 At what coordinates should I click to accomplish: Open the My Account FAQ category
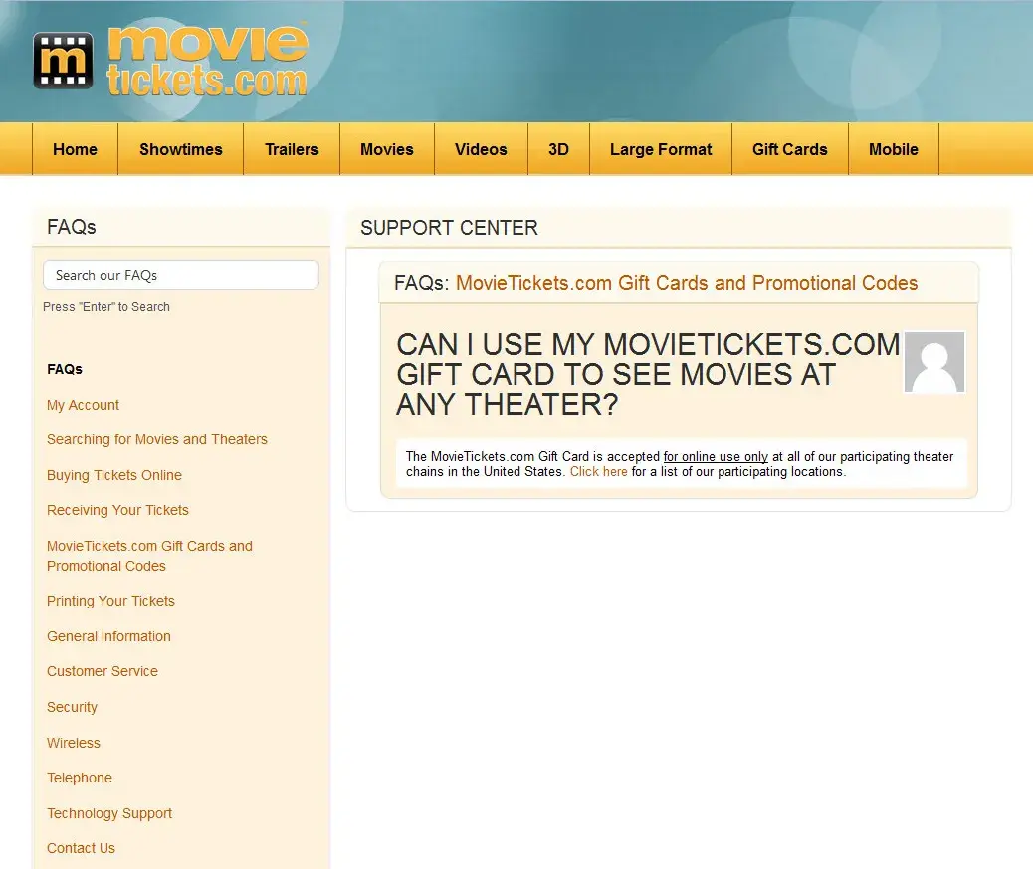coord(83,405)
